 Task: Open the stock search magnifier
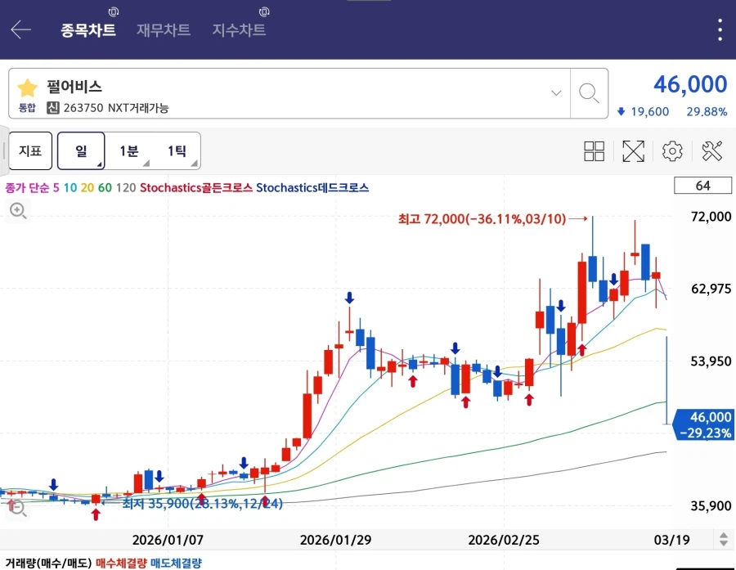(x=588, y=93)
